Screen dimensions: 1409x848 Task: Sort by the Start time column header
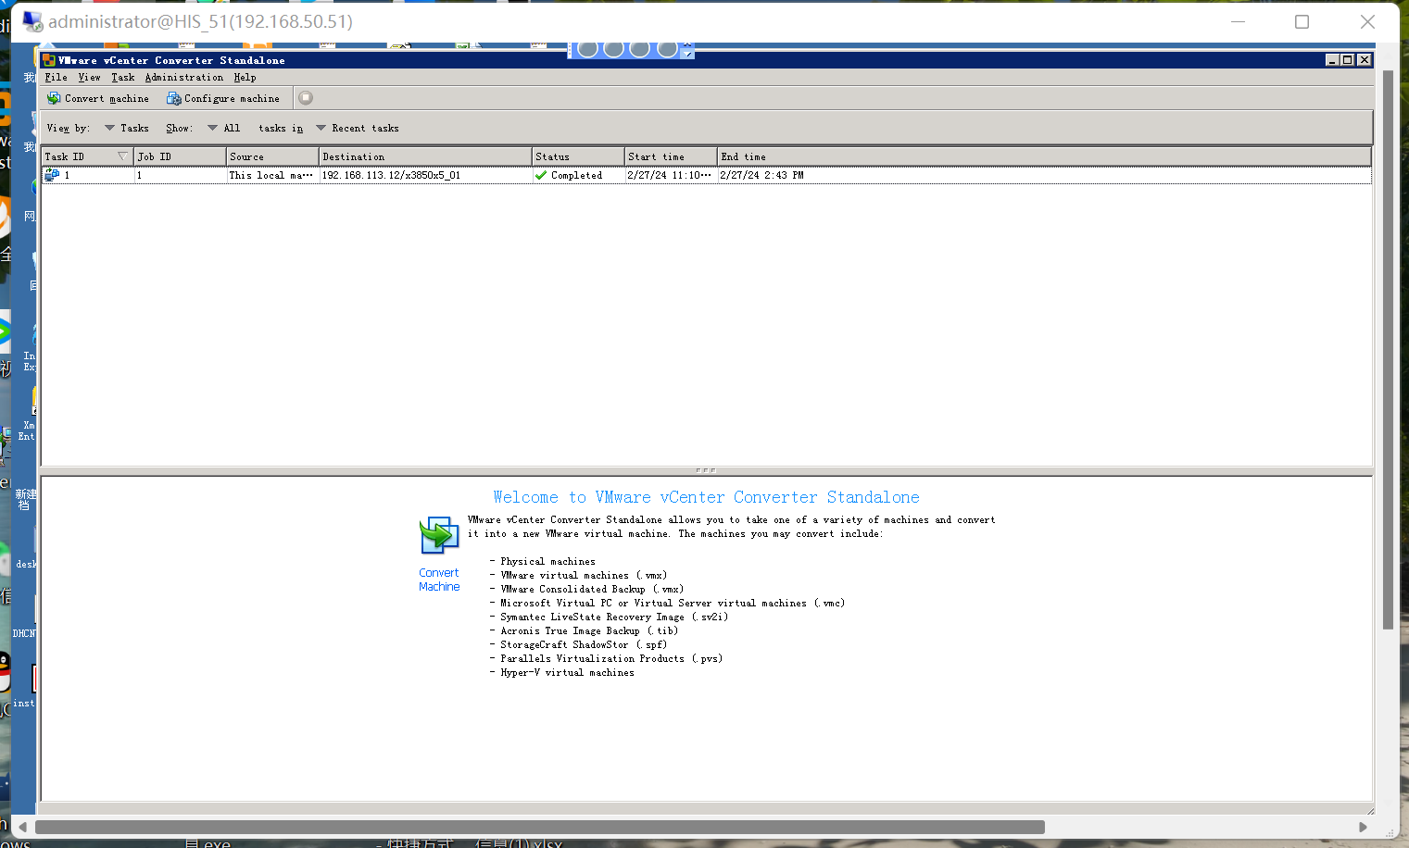[x=671, y=156]
